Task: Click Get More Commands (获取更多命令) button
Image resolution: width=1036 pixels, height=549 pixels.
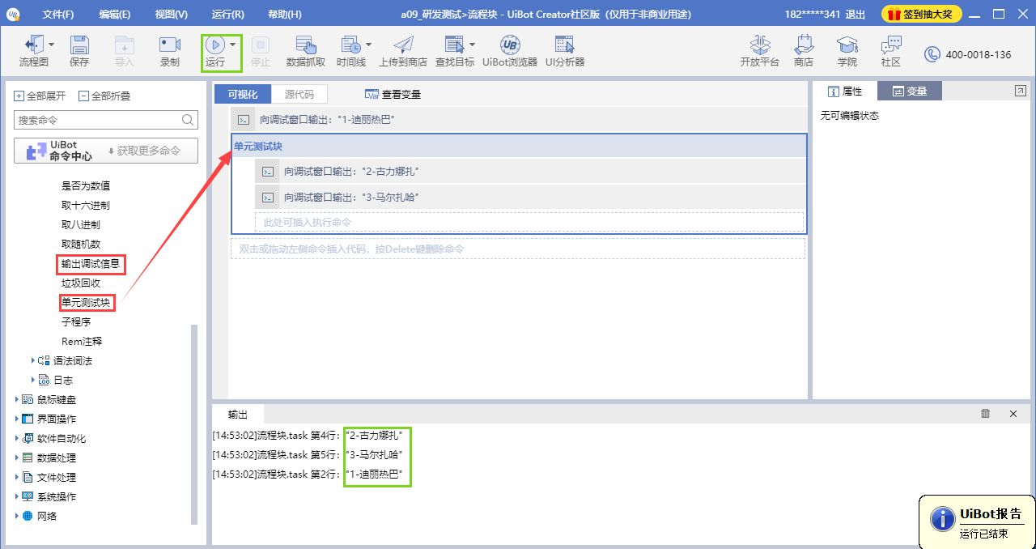Action: [x=146, y=151]
